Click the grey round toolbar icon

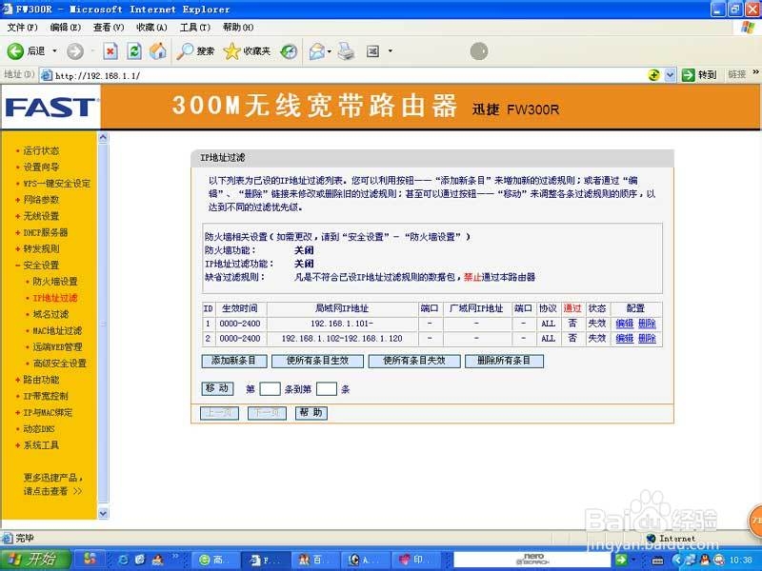pyautogui.click(x=479, y=51)
